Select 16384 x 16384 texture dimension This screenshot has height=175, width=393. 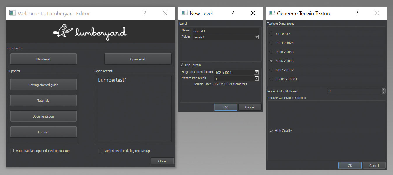(271, 79)
